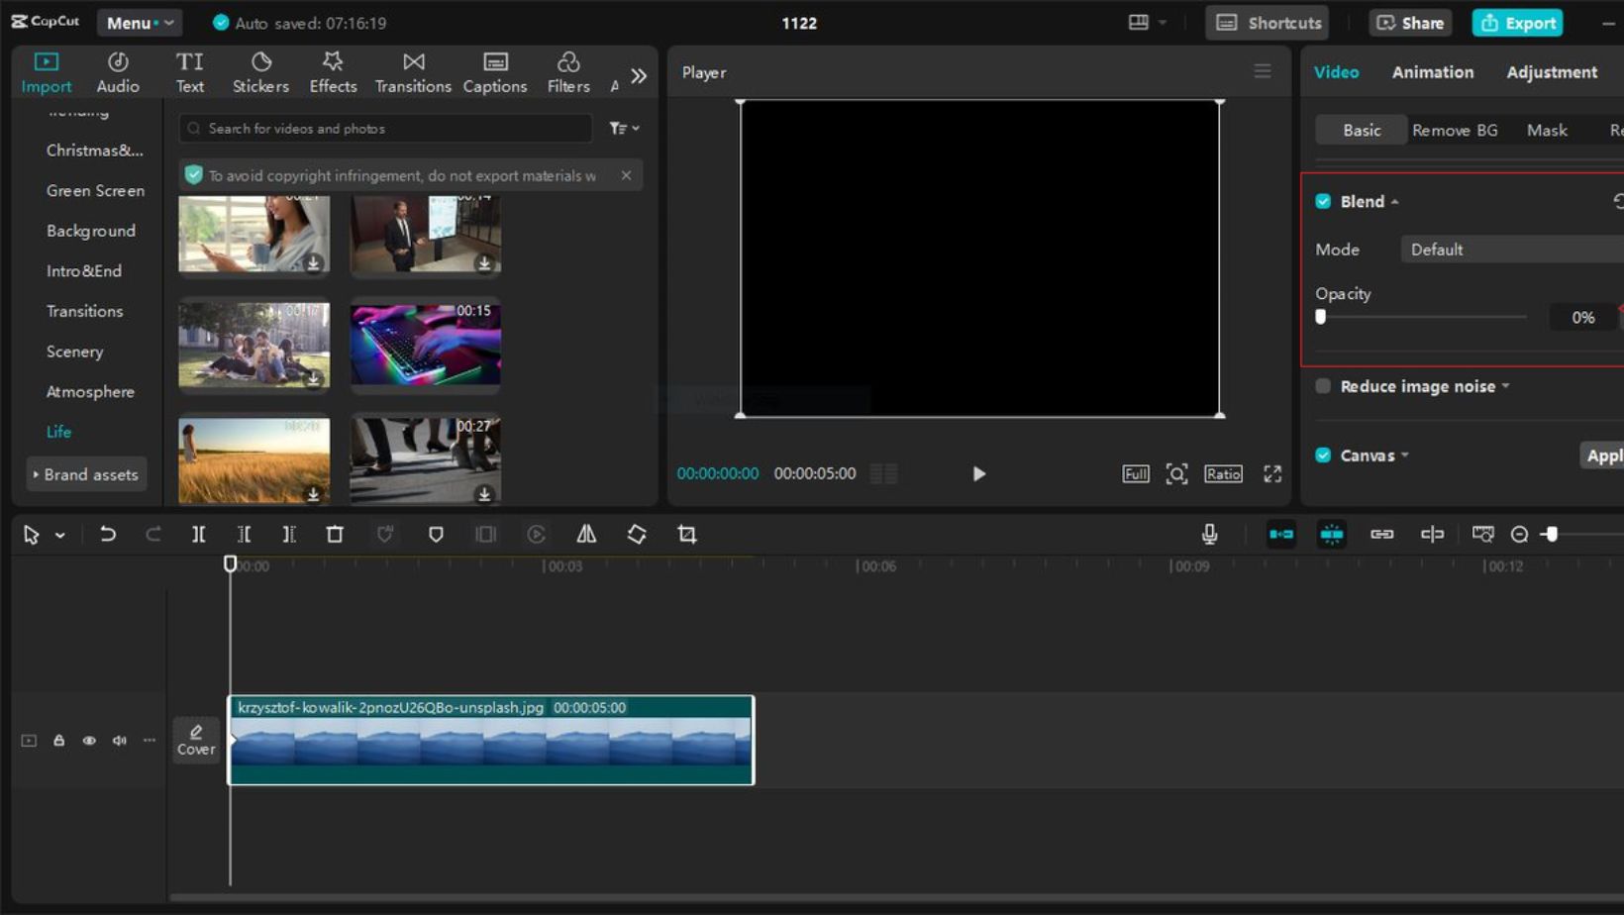Image resolution: width=1624 pixels, height=915 pixels.
Task: Select the Mask sub-tab
Action: (1547, 130)
